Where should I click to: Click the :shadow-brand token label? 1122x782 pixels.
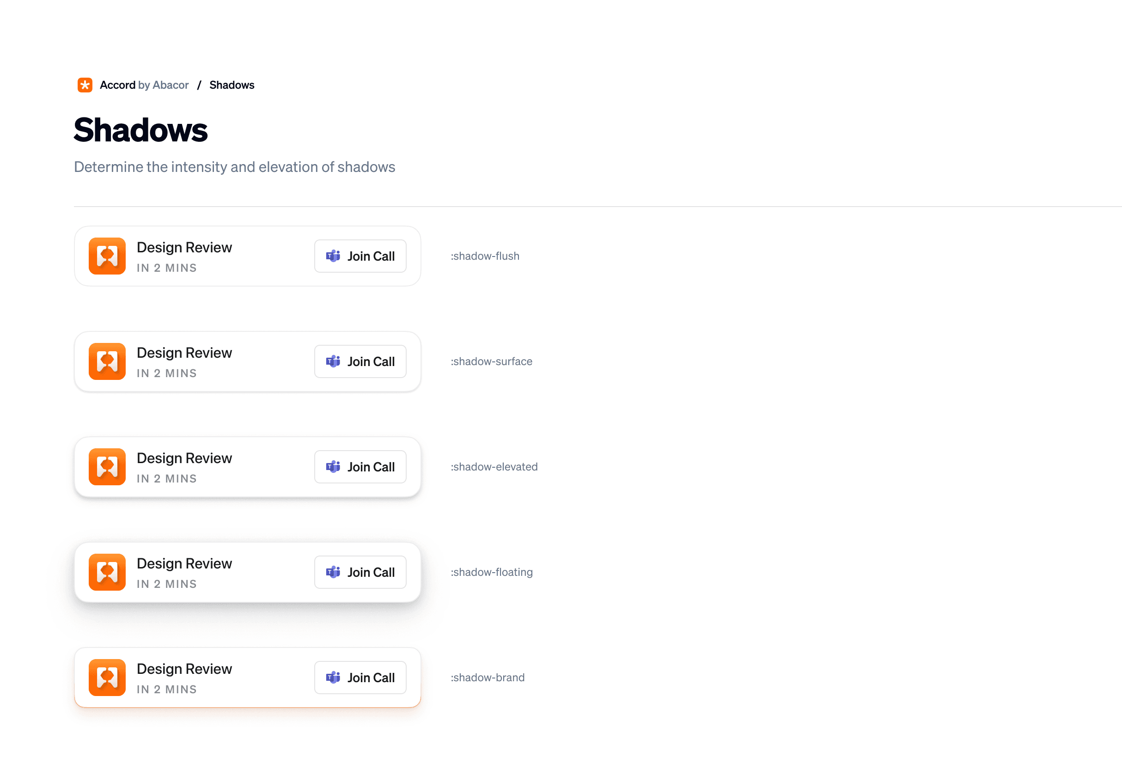click(x=487, y=678)
